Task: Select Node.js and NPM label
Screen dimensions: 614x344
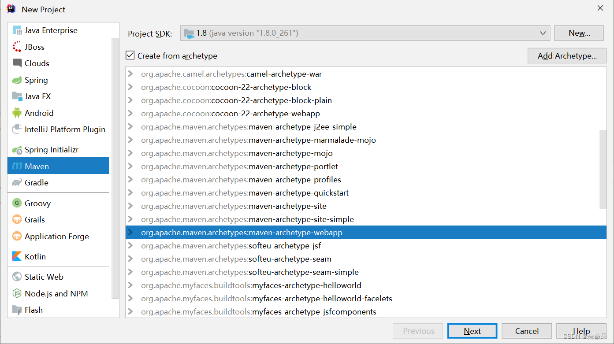Action: coord(56,293)
